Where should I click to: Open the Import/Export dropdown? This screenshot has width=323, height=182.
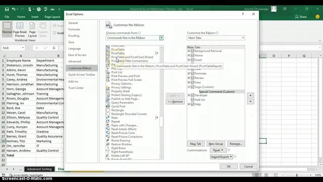(221, 157)
